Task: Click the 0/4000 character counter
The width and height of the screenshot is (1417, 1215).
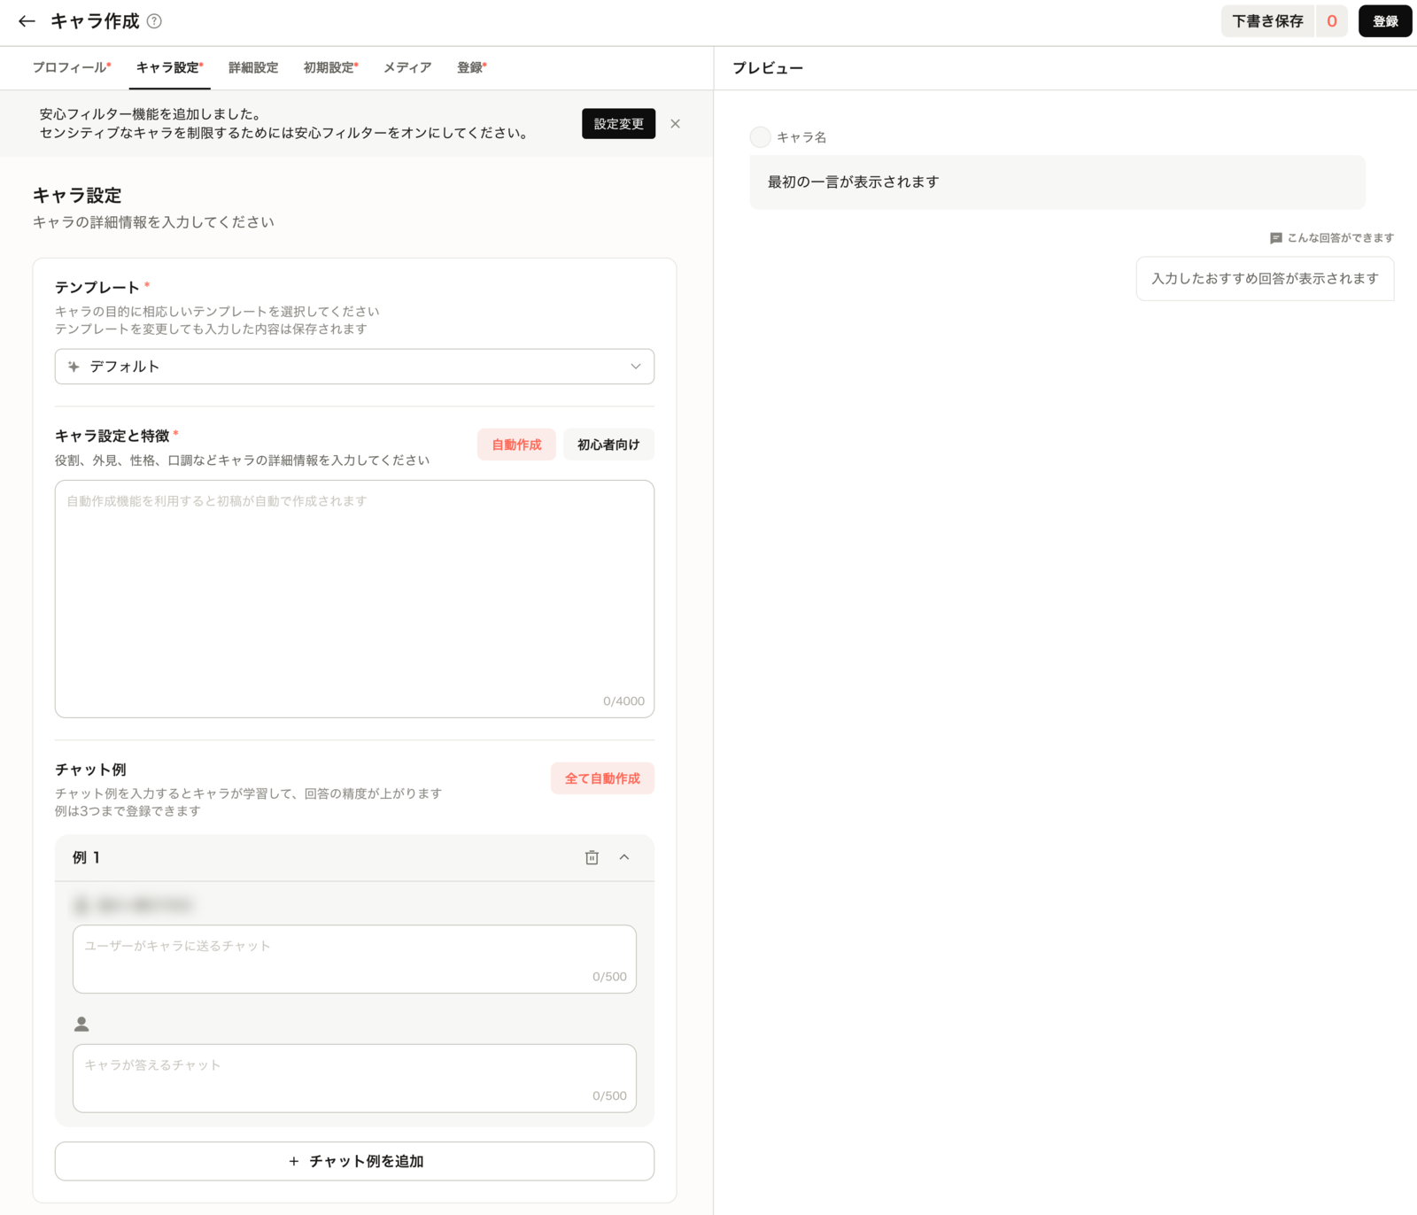Action: pos(623,701)
